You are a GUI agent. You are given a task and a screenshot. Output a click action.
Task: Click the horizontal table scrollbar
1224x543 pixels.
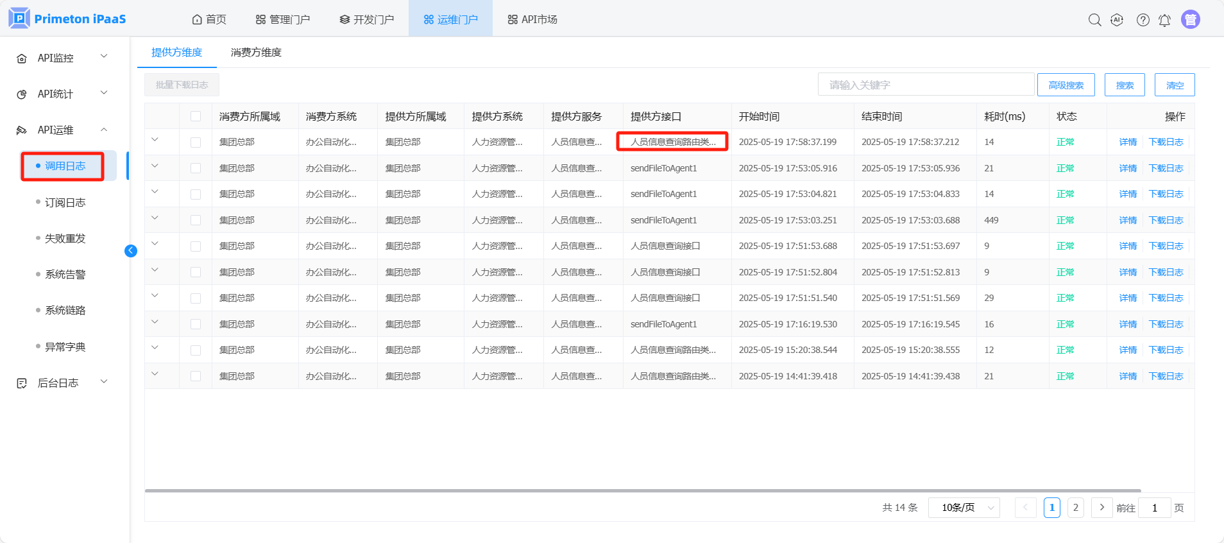(x=642, y=490)
